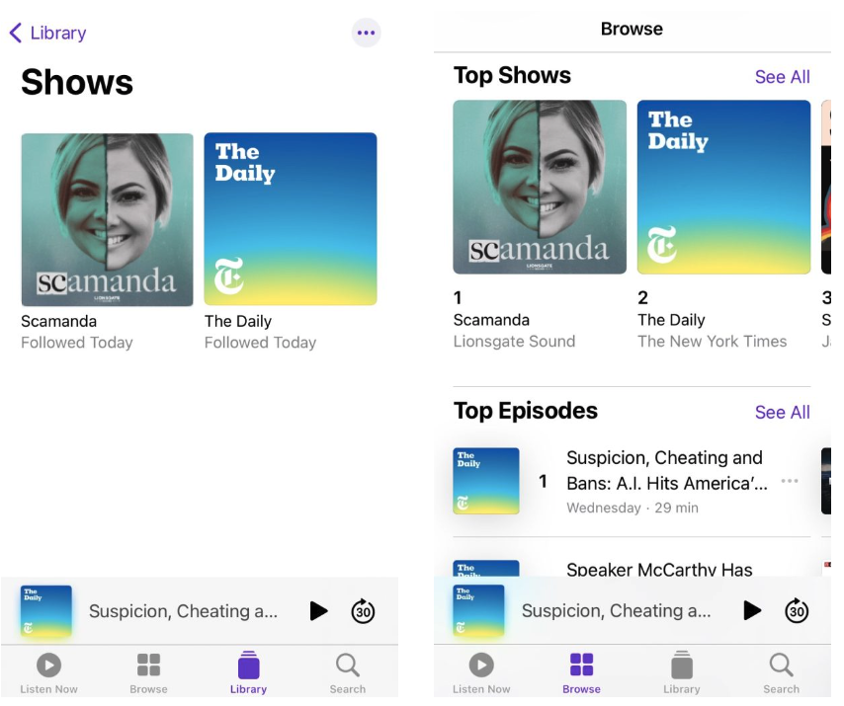Open The Daily artwork in Shows library
This screenshot has width=844, height=706.
point(291,219)
